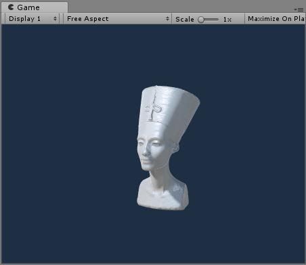
Task: Click the right end of the Scale slider track
Action: 217,20
